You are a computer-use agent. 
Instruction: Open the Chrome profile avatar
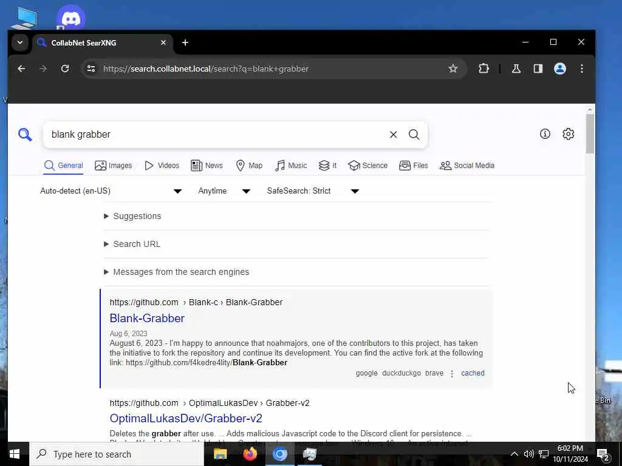(559, 69)
